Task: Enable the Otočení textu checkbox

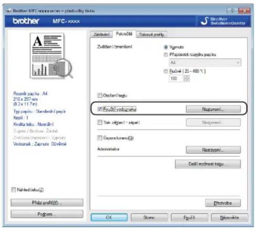Action: click(100, 95)
